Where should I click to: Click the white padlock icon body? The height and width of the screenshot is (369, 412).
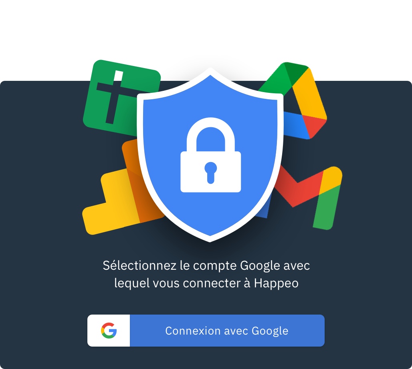[x=210, y=172]
